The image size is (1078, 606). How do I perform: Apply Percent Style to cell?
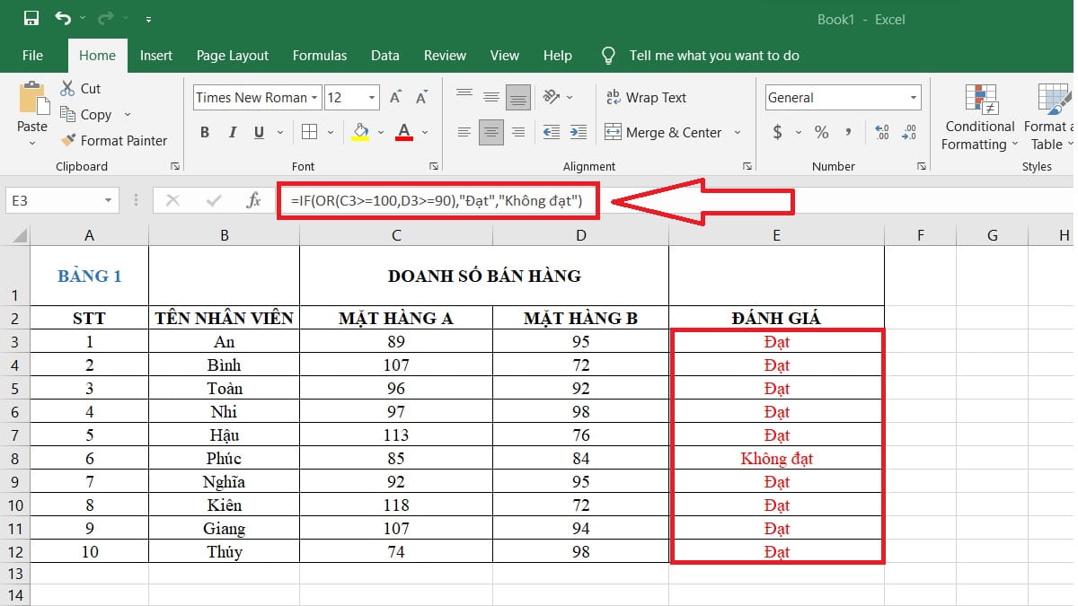(821, 132)
